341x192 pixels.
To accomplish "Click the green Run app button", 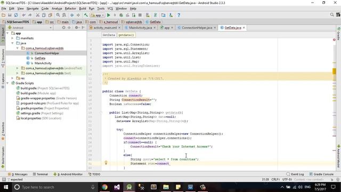I will coord(109,15).
